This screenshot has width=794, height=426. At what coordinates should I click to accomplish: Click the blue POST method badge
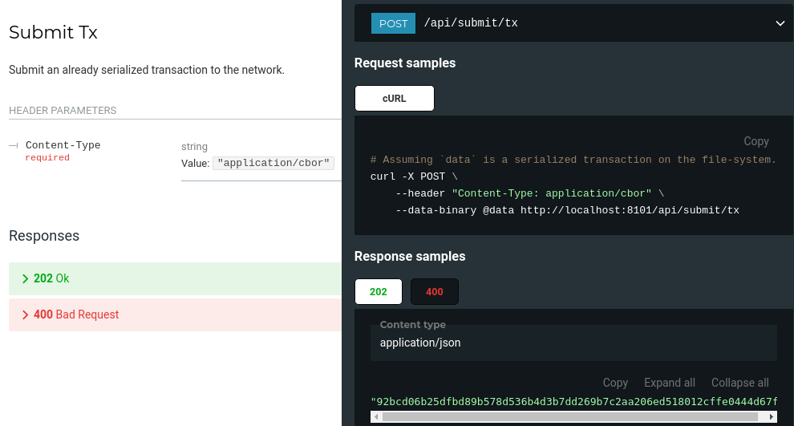[393, 23]
